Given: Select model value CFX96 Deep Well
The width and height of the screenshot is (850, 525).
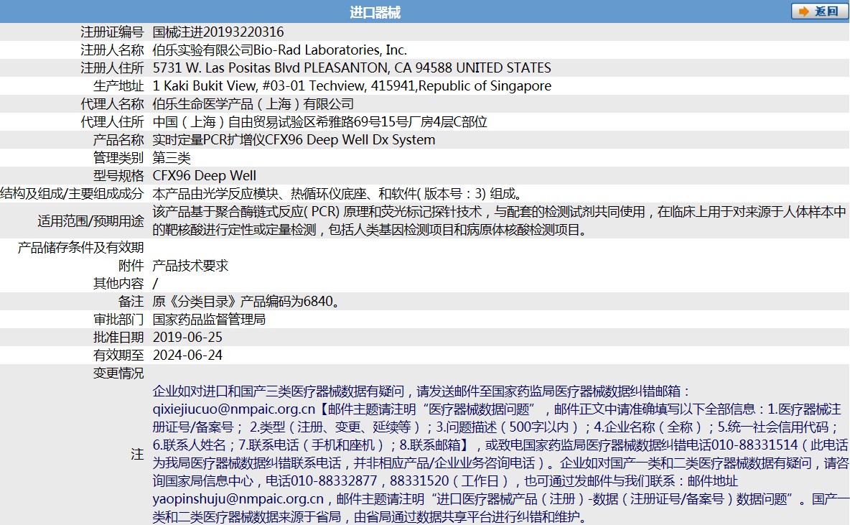Looking at the screenshot, I should [205, 176].
